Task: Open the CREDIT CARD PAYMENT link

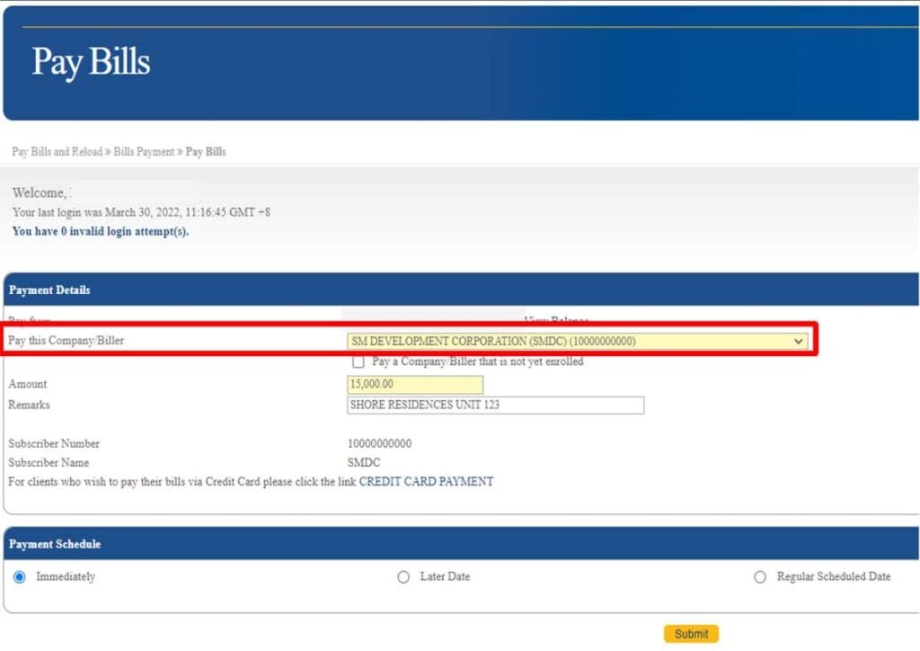Action: (x=425, y=481)
